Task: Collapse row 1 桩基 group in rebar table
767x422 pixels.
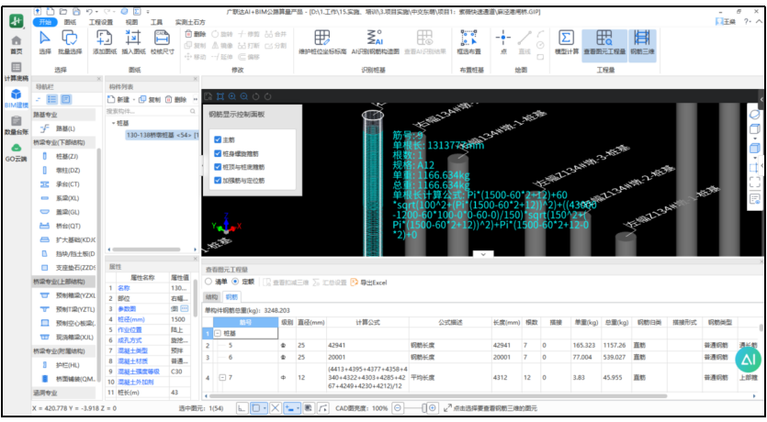Action: 217,334
